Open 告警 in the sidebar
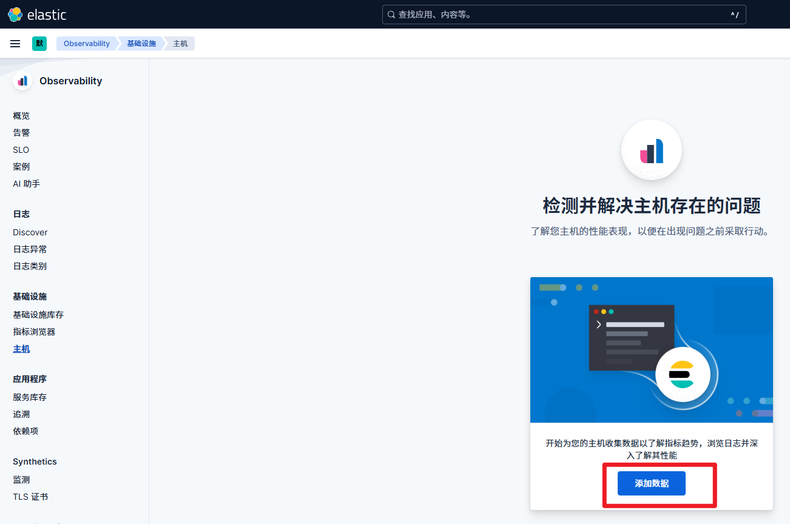Screen dimensions: 790x524 [21, 133]
